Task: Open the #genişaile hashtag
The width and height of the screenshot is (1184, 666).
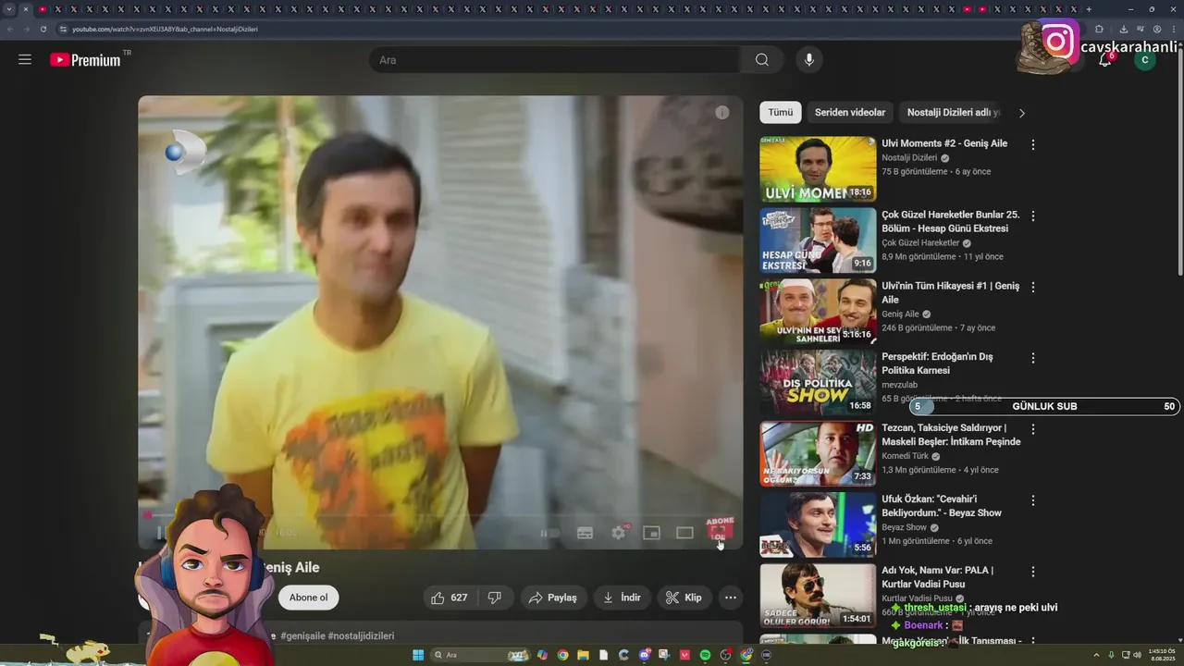Action: (302, 636)
